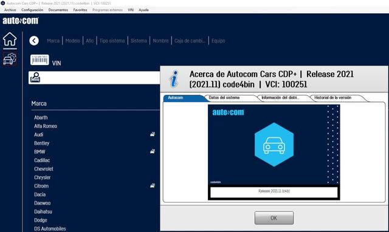
Task: Switch to Datos del sistema tab
Action: click(231, 98)
